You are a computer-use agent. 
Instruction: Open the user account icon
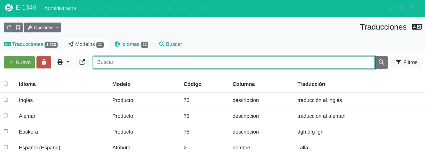pyautogui.click(x=413, y=7)
